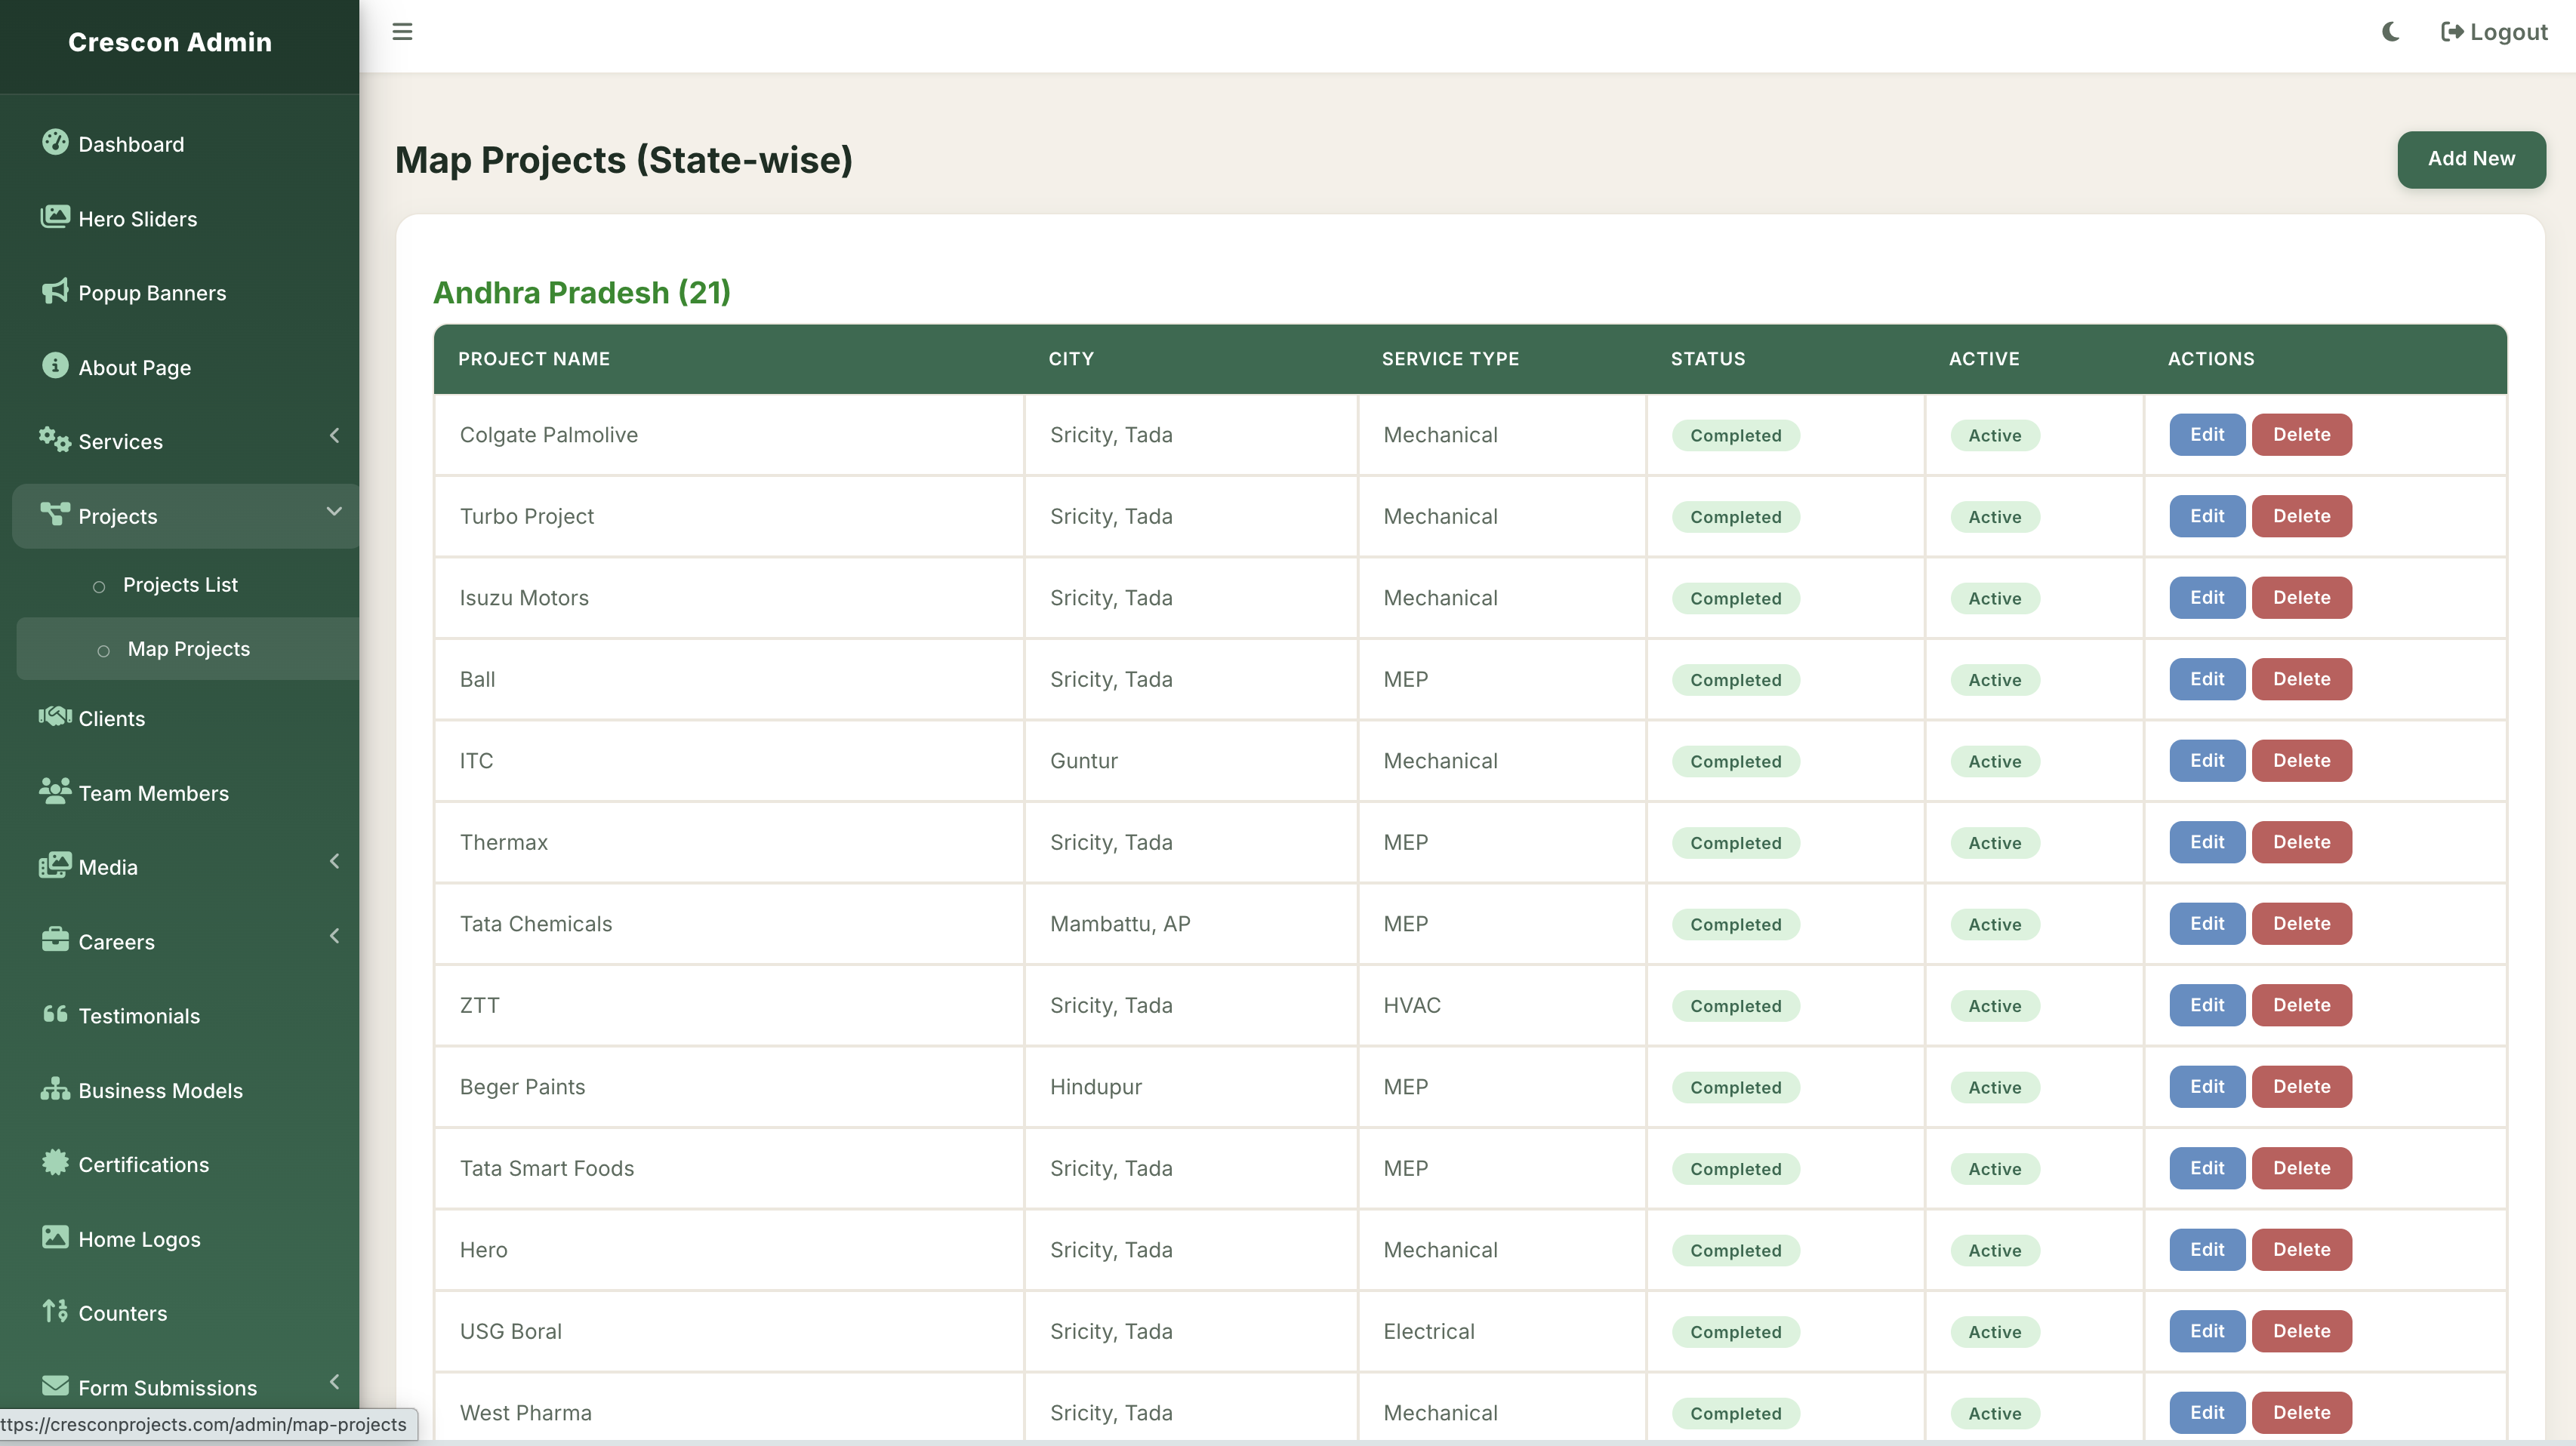The width and height of the screenshot is (2576, 1446).
Task: Delete the Hero project
Action: 2301,1249
